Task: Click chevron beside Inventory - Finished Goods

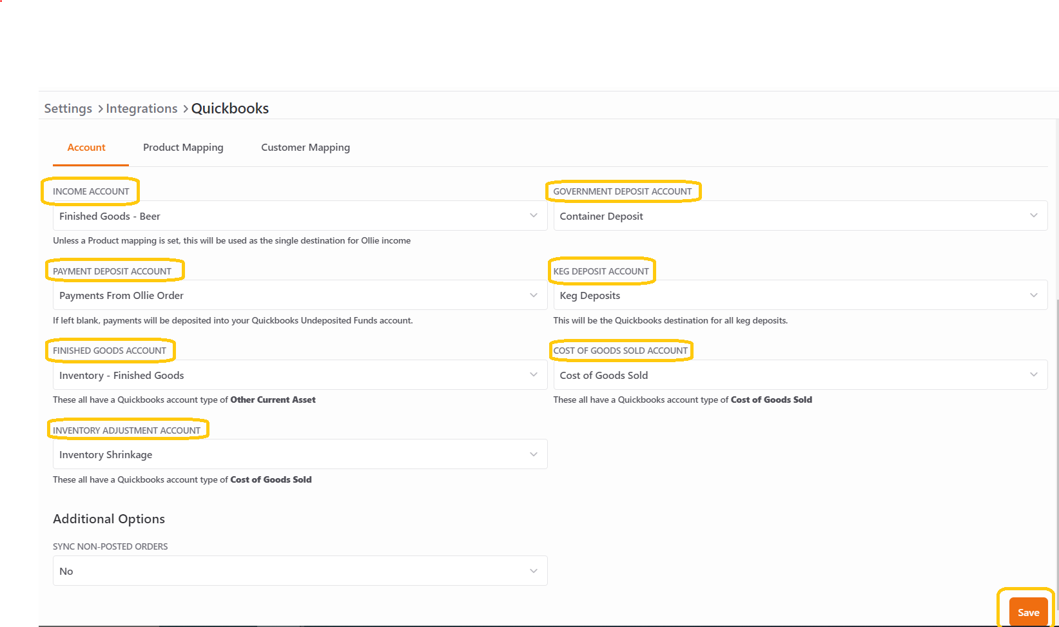Action: click(534, 374)
